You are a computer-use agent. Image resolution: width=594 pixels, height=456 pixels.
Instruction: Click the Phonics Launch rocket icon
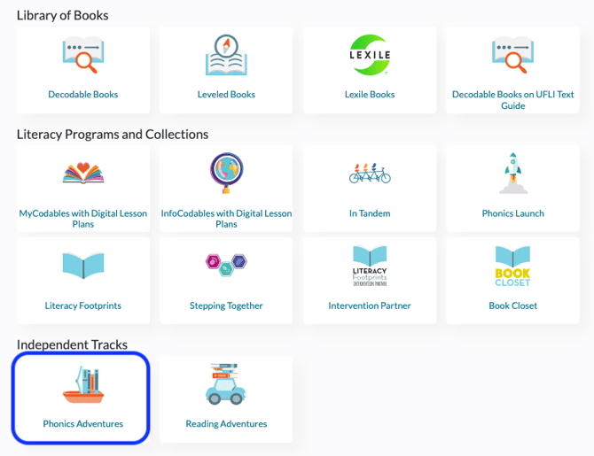pos(512,173)
